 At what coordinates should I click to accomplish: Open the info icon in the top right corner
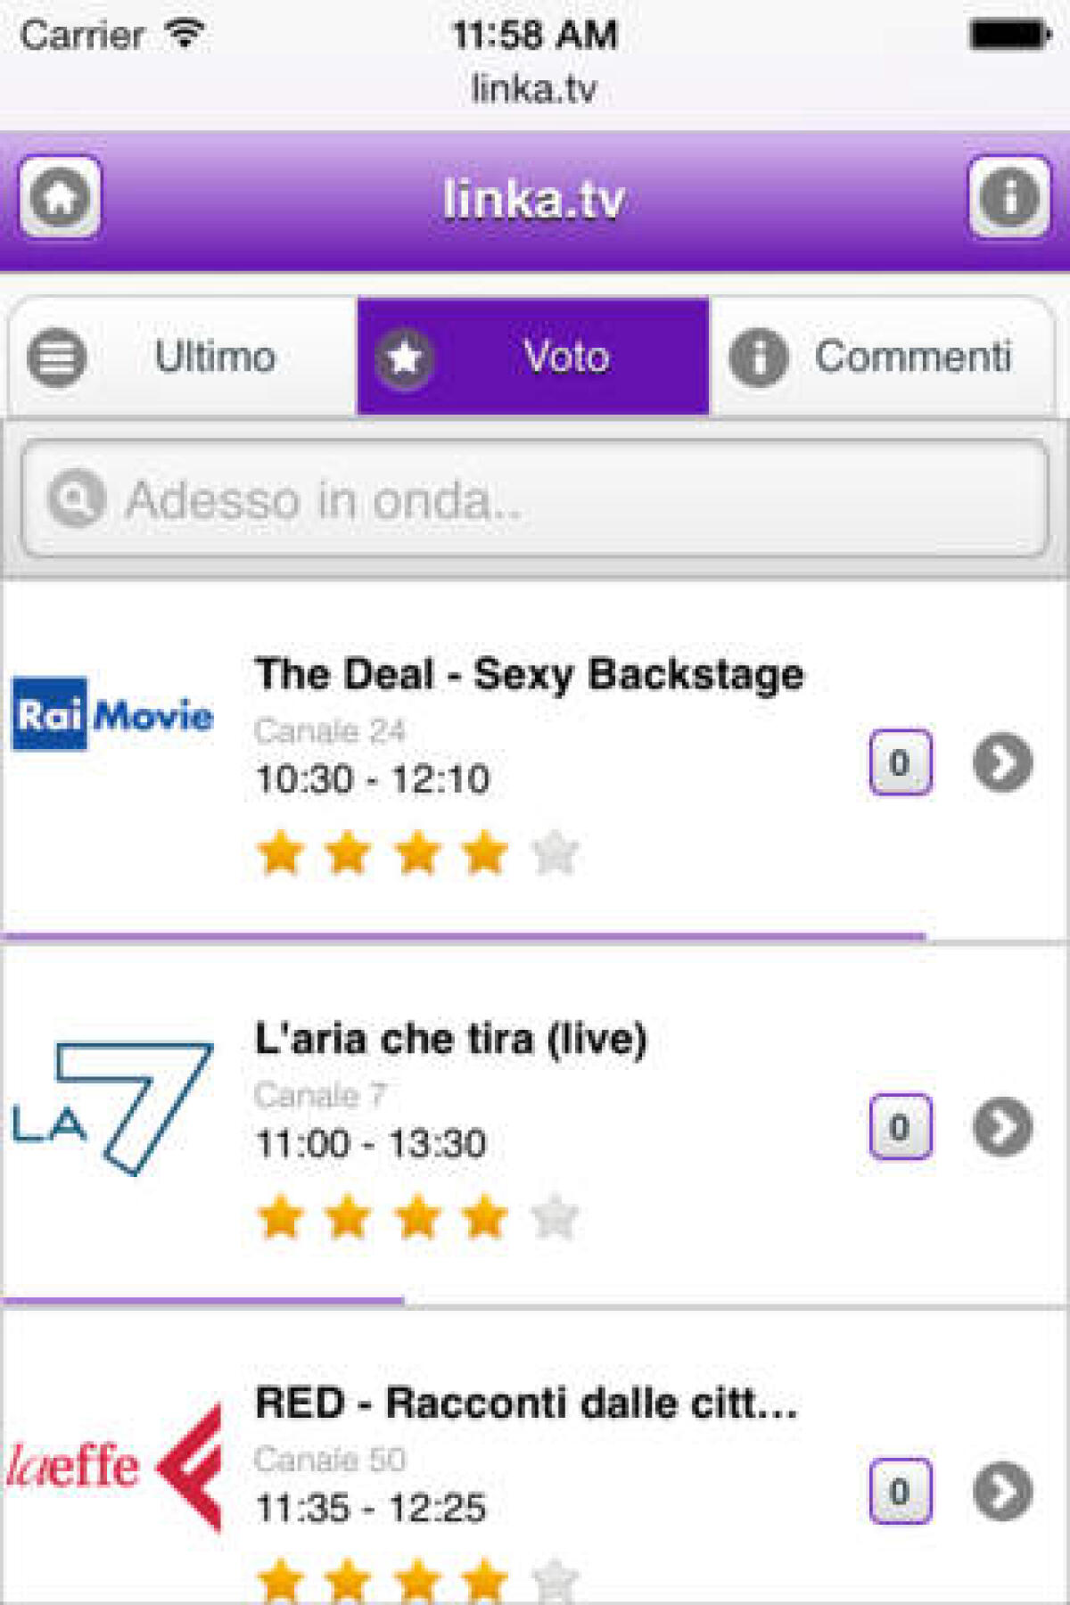point(1008,198)
